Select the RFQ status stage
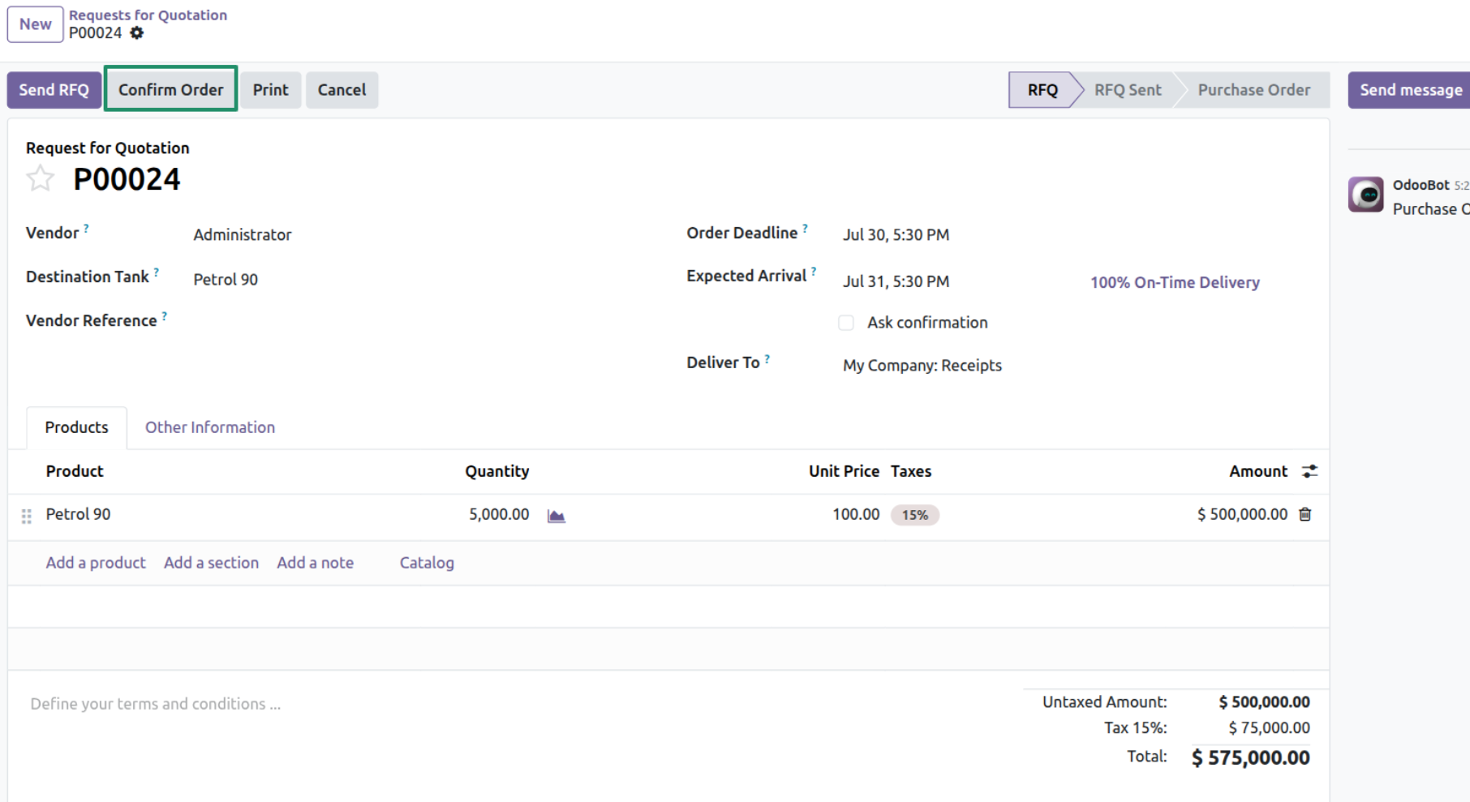 1042,90
